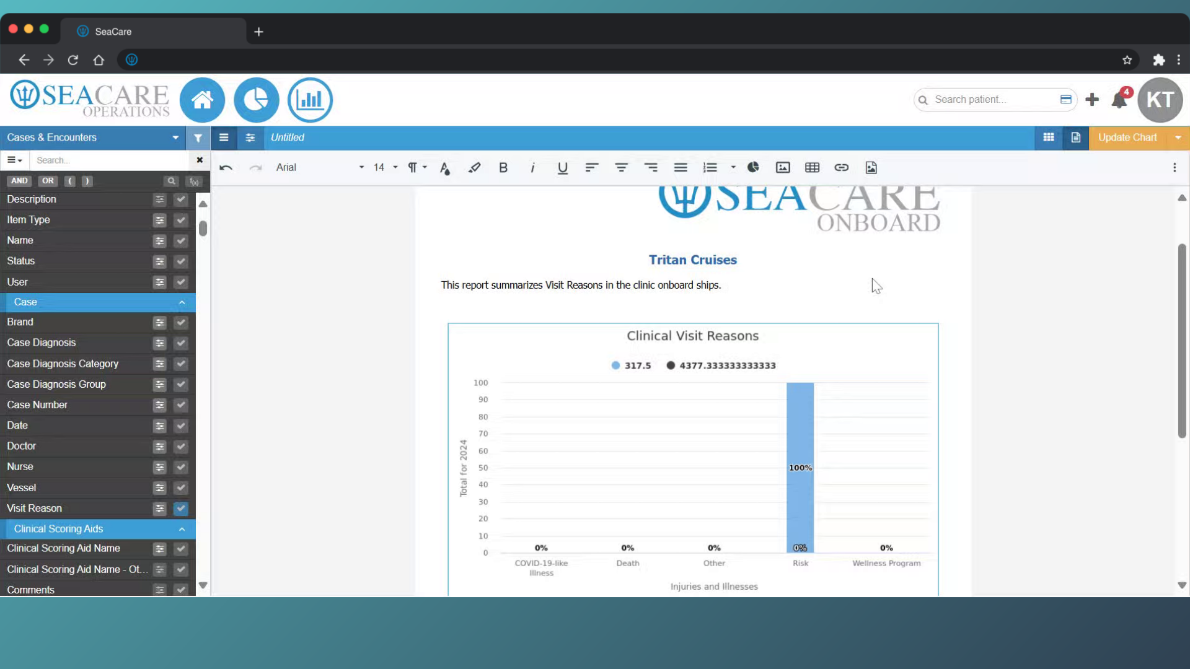The height and width of the screenshot is (669, 1190).
Task: Insert AND operator
Action: pyautogui.click(x=19, y=181)
